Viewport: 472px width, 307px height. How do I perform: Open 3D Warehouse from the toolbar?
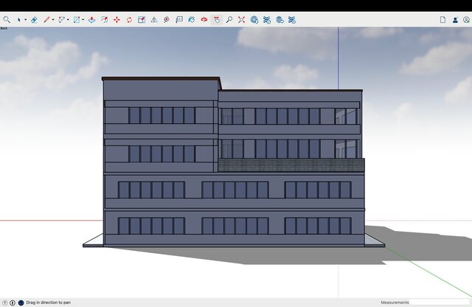click(x=254, y=20)
